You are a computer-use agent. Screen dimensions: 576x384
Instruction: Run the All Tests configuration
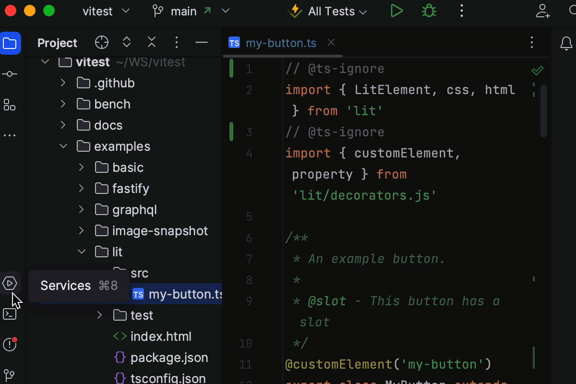(396, 11)
